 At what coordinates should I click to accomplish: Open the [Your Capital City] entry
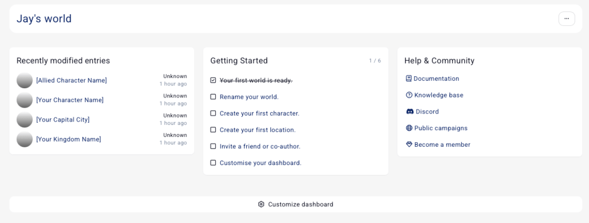click(x=63, y=120)
